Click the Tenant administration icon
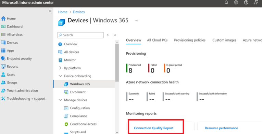 (x=3, y=90)
